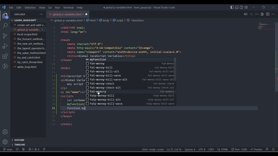Click the Prettier status bar item

point(256,149)
